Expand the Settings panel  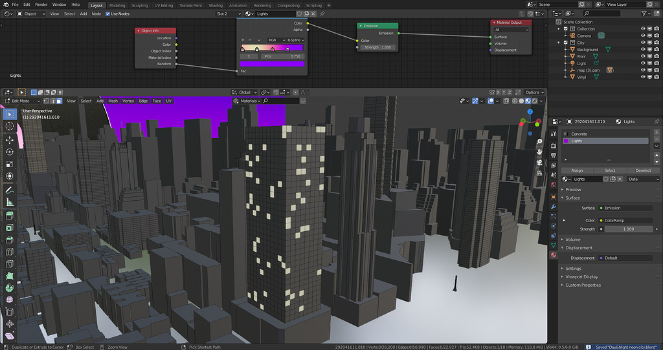click(x=573, y=268)
